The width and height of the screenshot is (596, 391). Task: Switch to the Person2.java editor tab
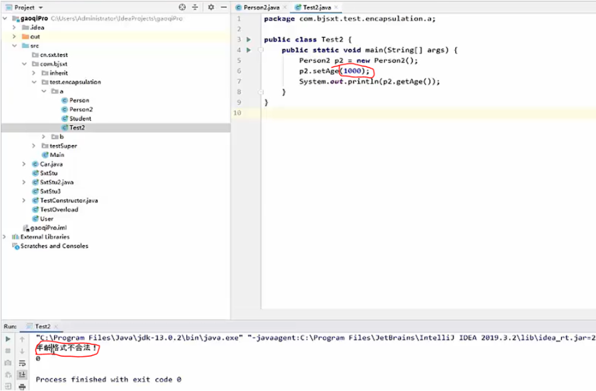coord(261,7)
